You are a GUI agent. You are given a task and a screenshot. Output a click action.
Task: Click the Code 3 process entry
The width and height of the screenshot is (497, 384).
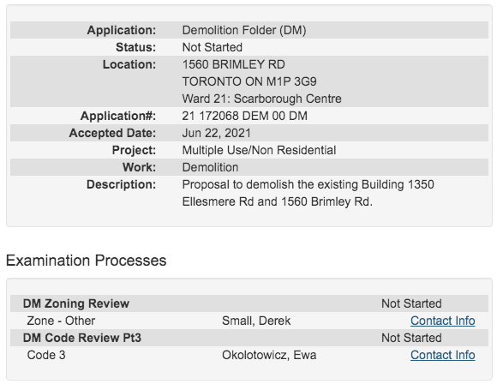[x=46, y=355]
